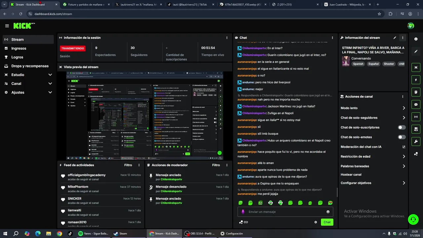Open options for Información del stream panel

pos(403,38)
